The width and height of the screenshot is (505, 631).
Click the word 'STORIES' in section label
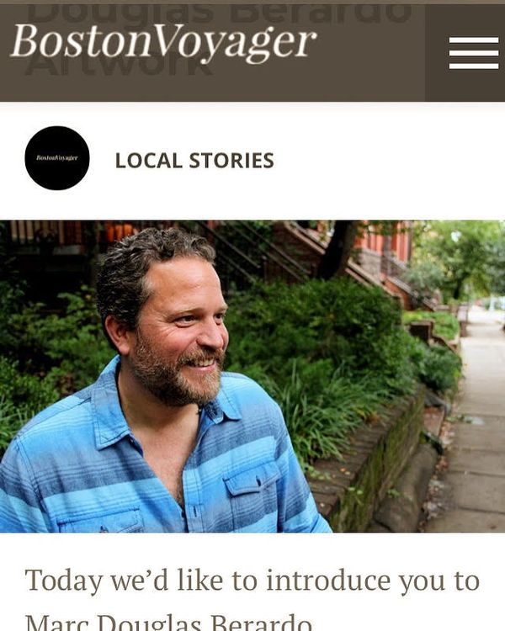[x=231, y=160]
